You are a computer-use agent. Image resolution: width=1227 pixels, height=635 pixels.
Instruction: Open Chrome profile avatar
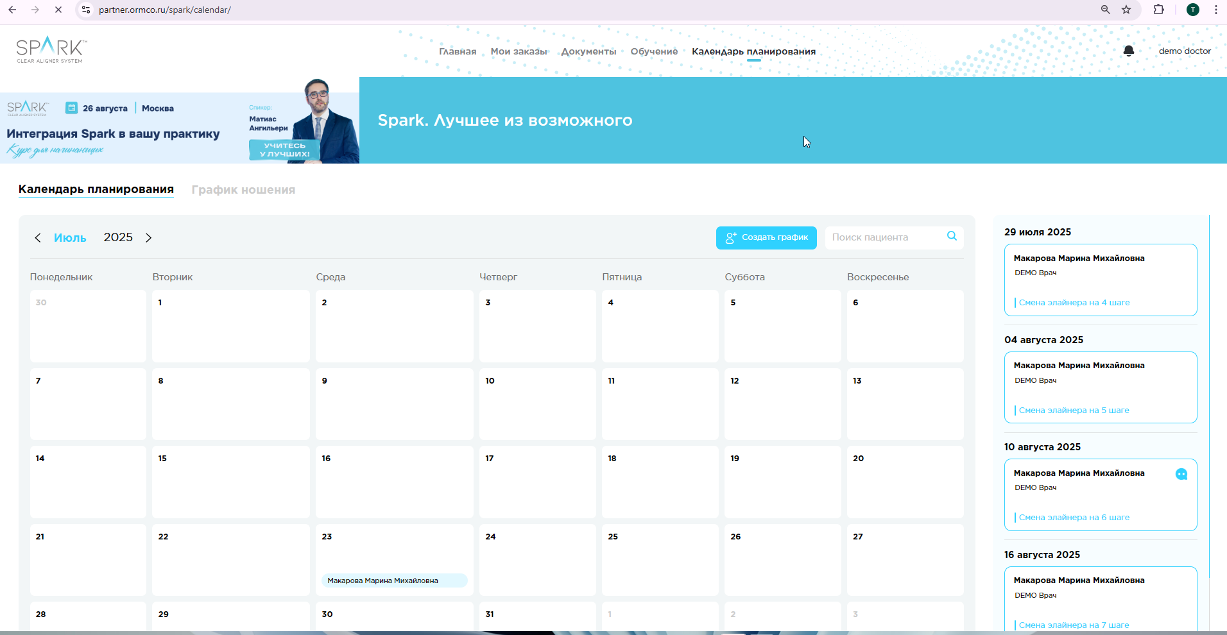tap(1193, 10)
